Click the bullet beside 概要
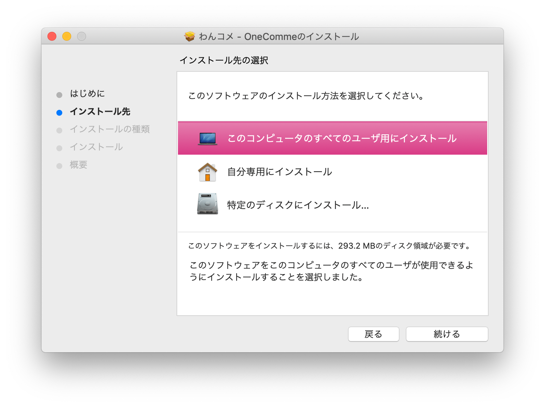Screen dimensions: 545x407 [59, 166]
